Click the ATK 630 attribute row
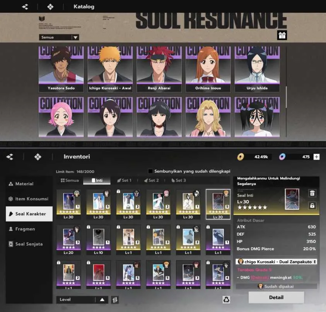Viewport: 326px width, 312px height. tap(276, 227)
